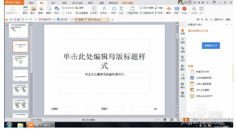Insert a 图表 chart
The height and width of the screenshot is (130, 236).
79,8
